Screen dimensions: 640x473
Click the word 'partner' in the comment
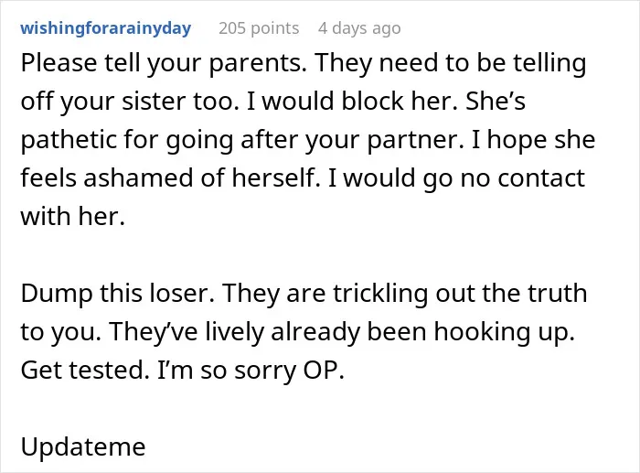[415, 140]
